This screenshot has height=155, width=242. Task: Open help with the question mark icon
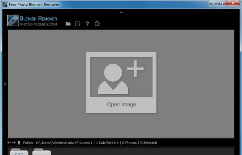[87, 24]
